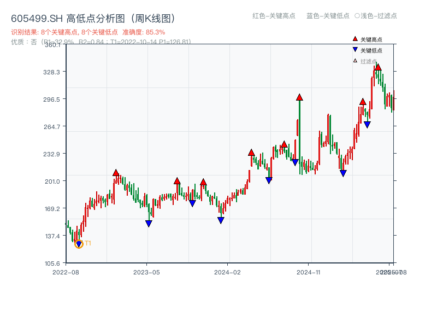The height and width of the screenshot is (328, 437).
Task: Click red key-high marker near 232.9 after 2024-02
Action: point(251,153)
